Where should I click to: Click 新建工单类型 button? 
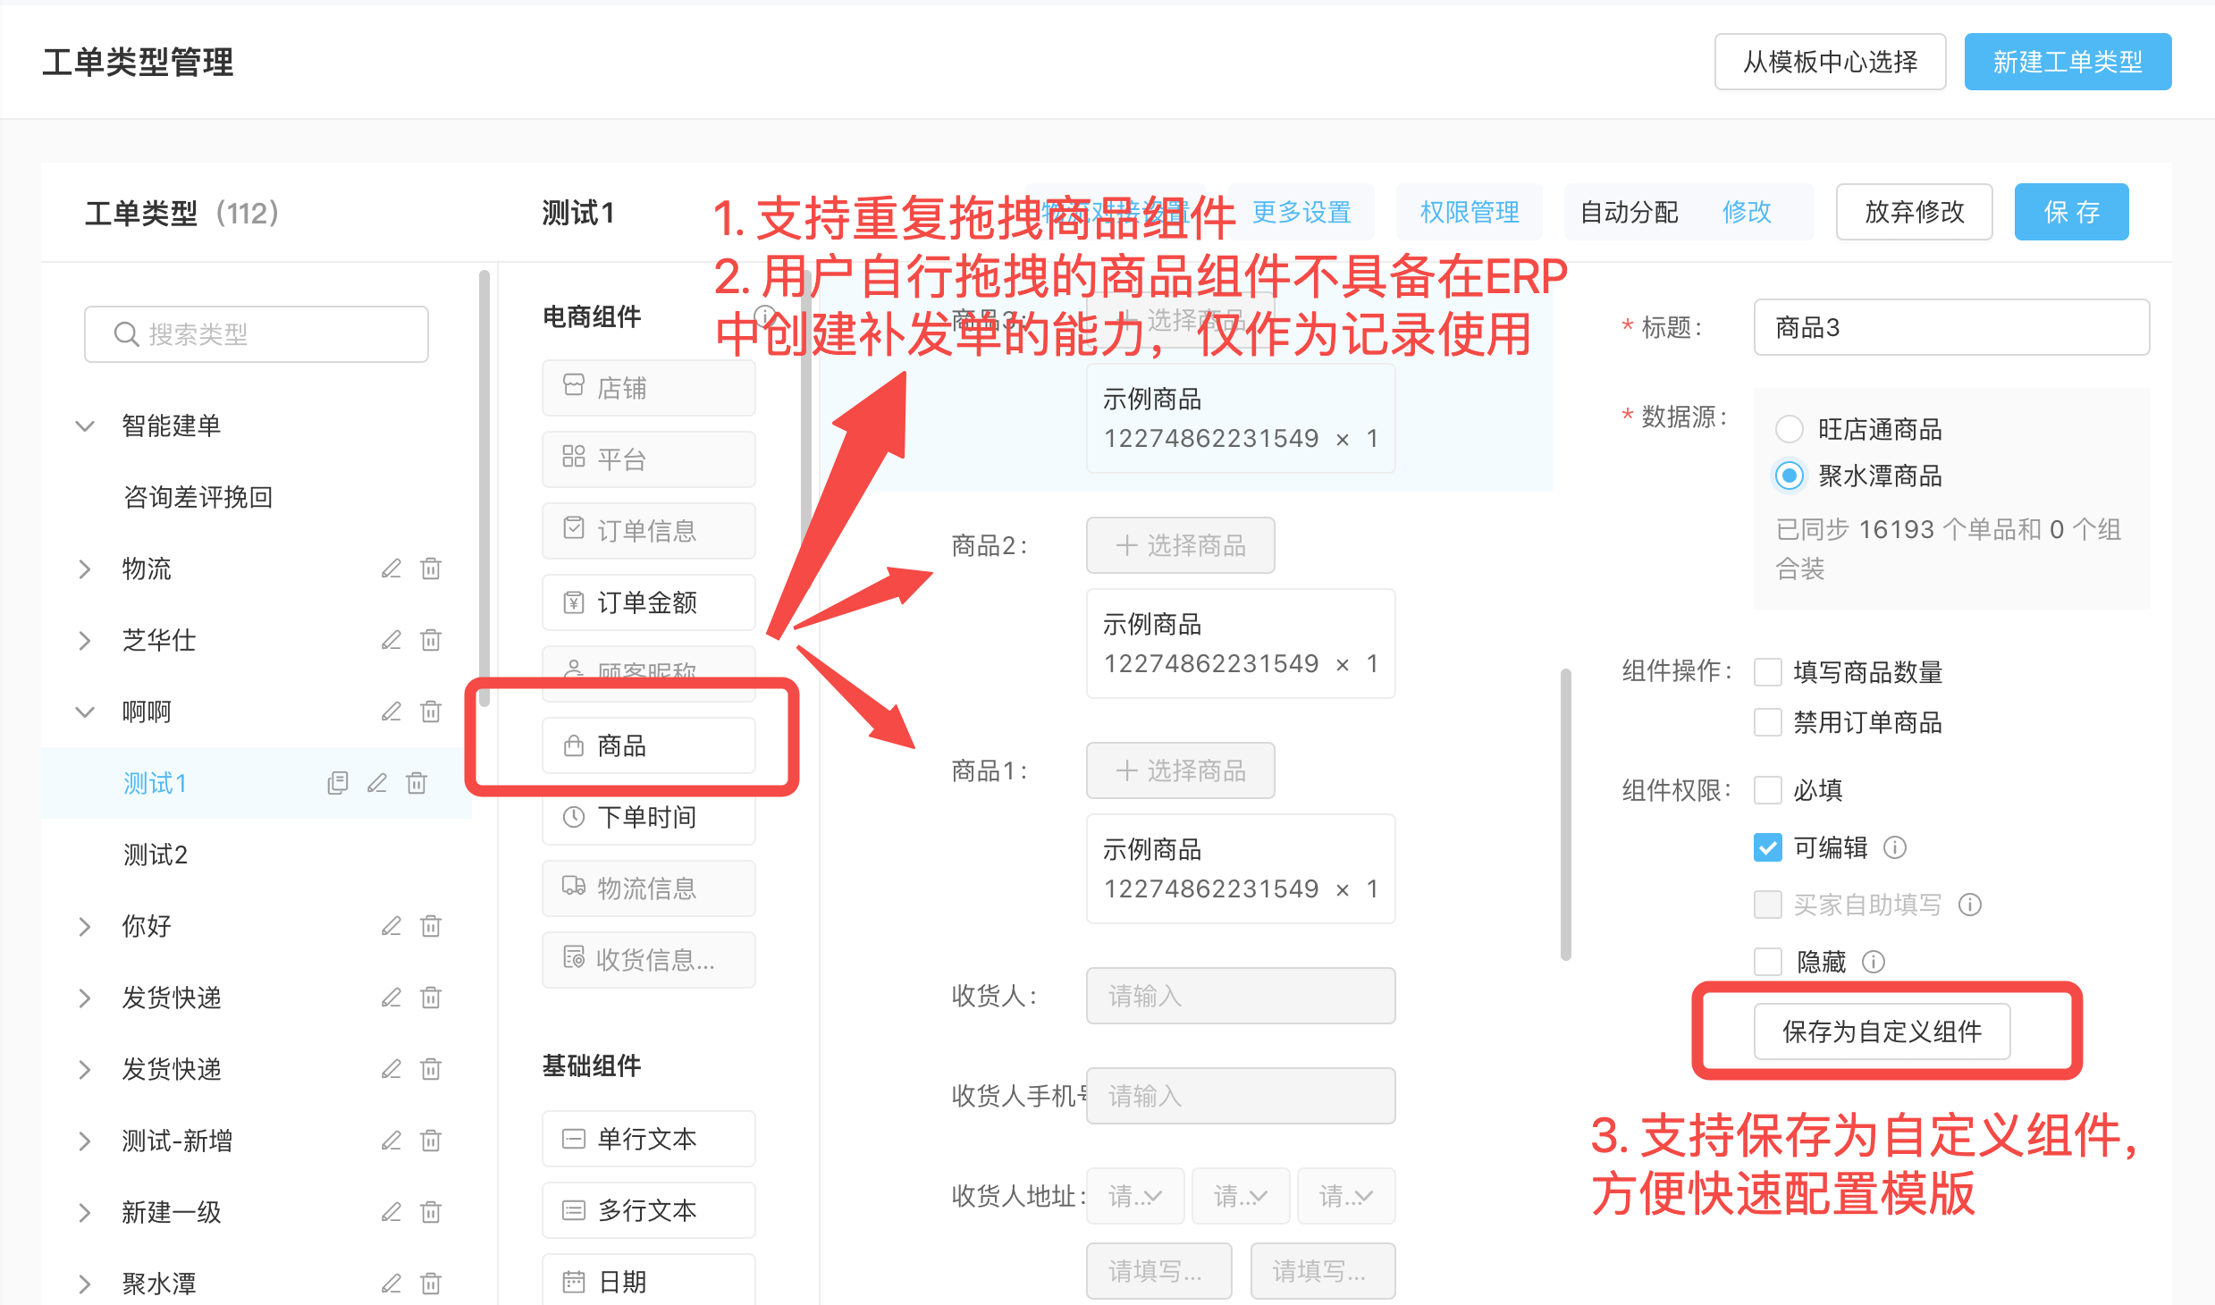pyautogui.click(x=2068, y=62)
